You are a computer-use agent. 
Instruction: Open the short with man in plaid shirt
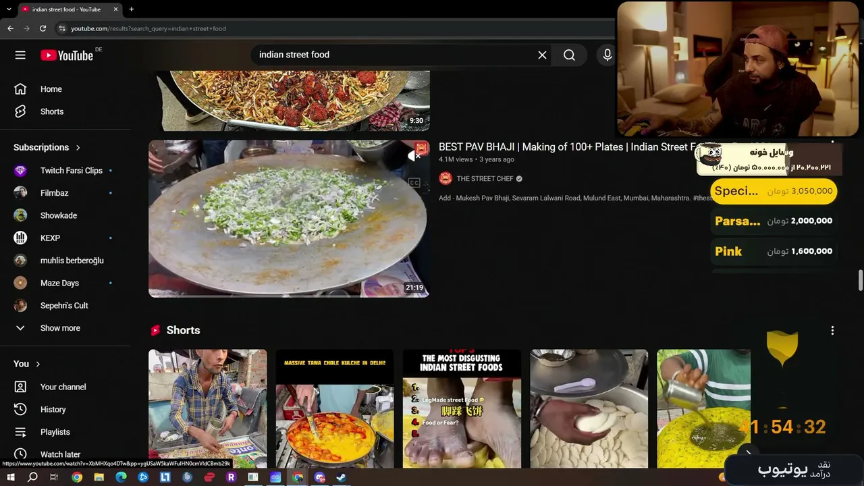click(208, 409)
